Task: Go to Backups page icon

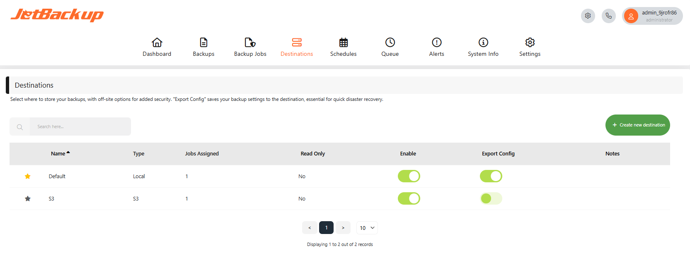Action: (203, 43)
